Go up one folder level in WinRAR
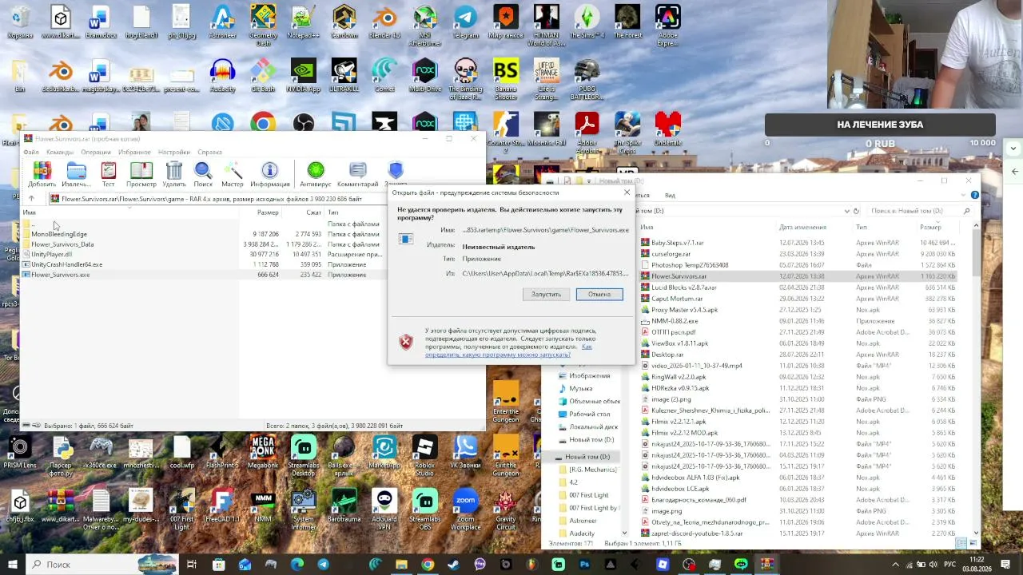The image size is (1023, 575). [x=31, y=199]
